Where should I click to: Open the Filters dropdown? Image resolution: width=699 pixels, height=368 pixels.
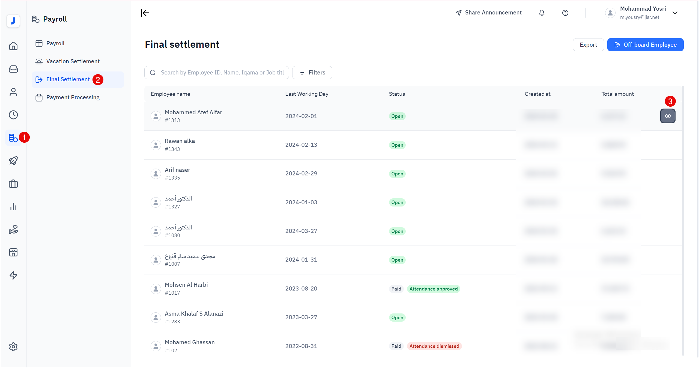312,73
